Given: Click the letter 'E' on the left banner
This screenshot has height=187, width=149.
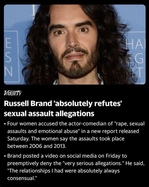Looking at the screenshot, I should (8, 44).
